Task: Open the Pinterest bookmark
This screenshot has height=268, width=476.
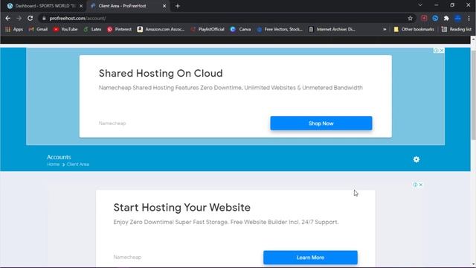Action: 119,29
